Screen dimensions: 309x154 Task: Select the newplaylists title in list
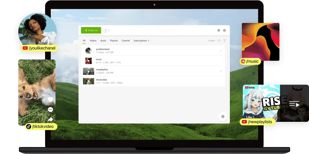[102, 70]
